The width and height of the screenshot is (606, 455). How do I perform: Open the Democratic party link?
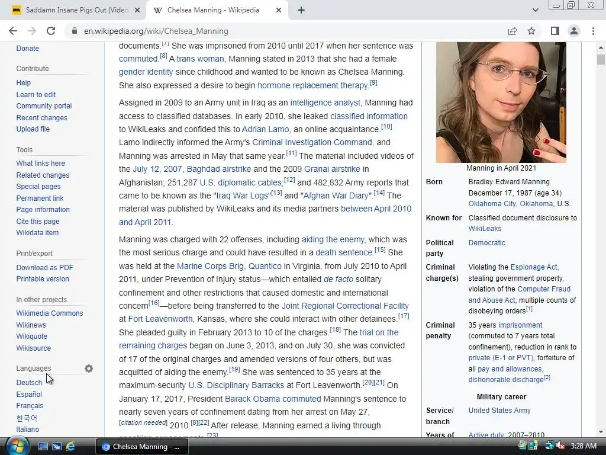[486, 242]
